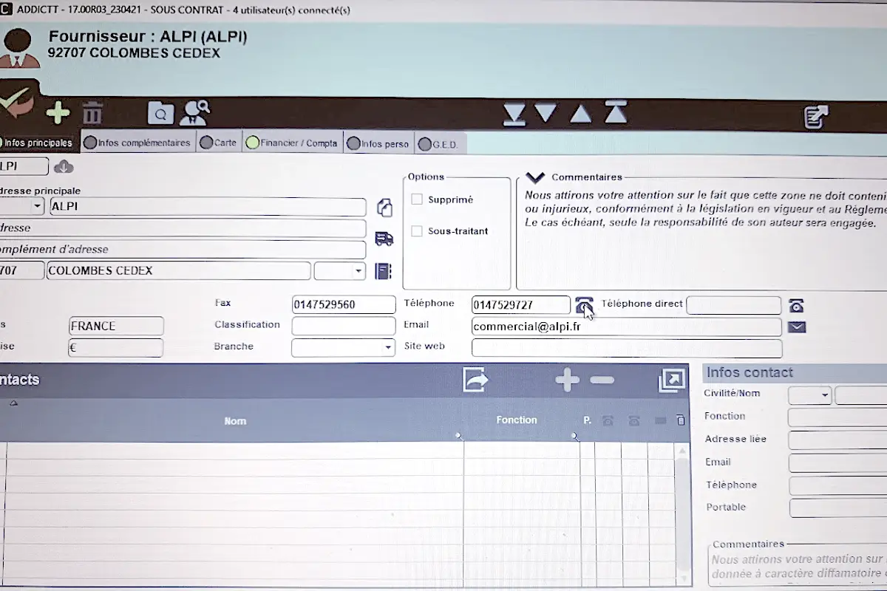Enable the Supprimé checkbox
This screenshot has height=591, width=887.
pos(417,199)
